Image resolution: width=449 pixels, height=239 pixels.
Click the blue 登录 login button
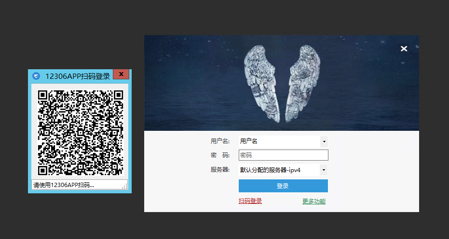[283, 186]
